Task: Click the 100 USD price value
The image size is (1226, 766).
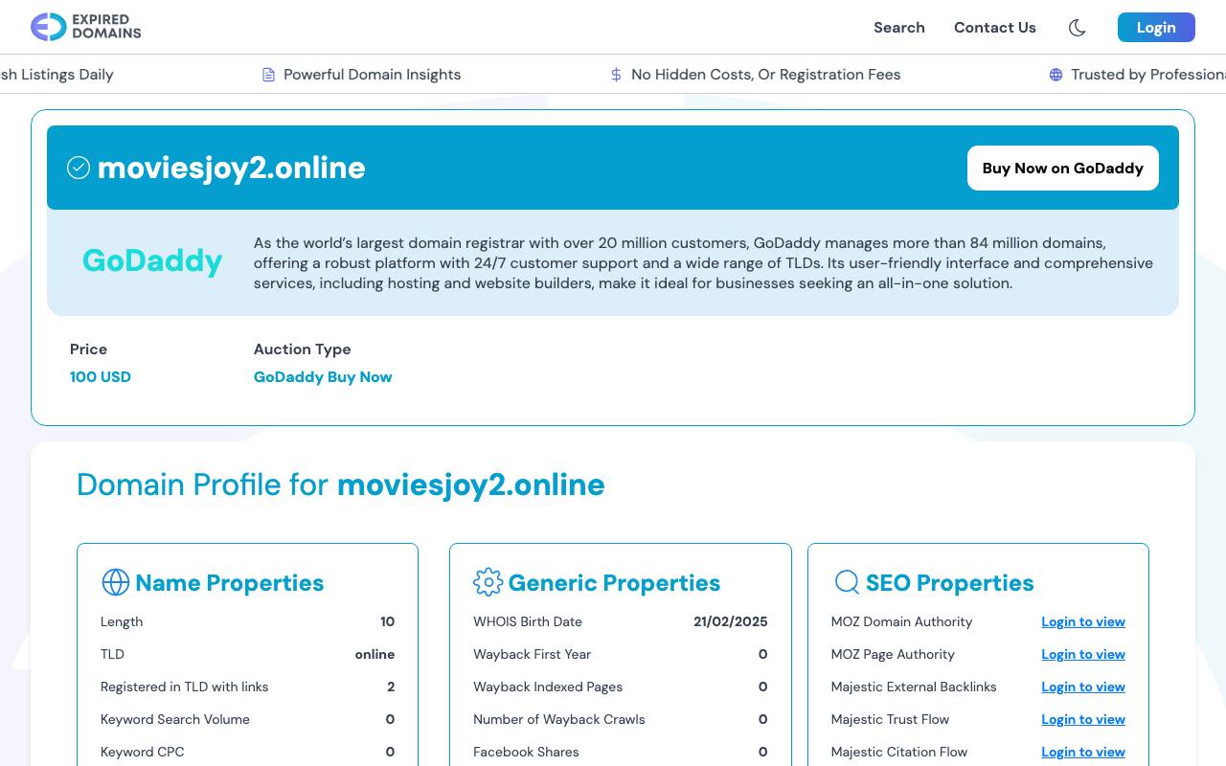Action: point(101,376)
